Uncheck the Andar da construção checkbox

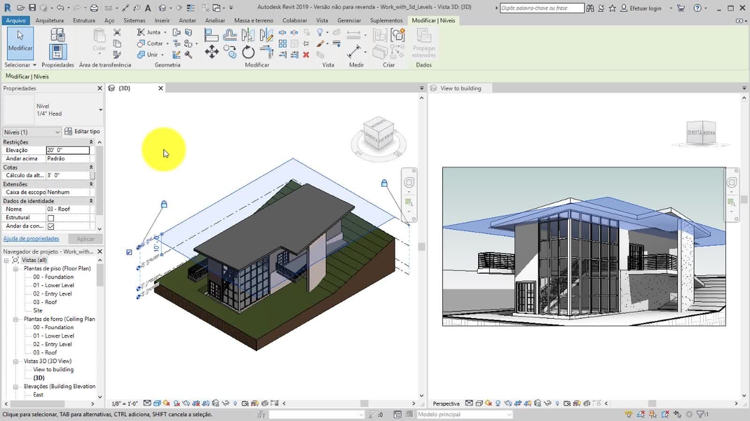[51, 226]
